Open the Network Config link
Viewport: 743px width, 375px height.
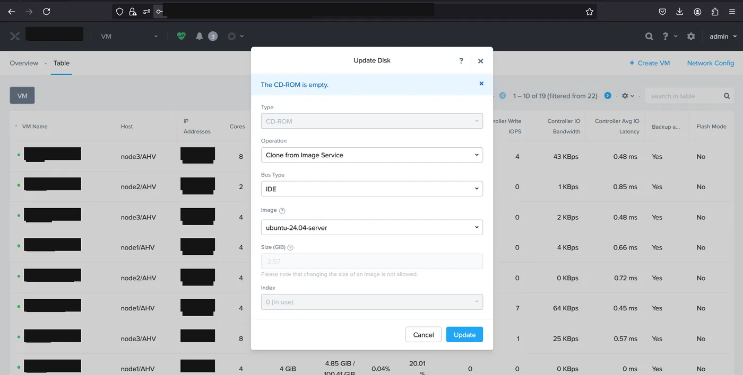(711, 63)
